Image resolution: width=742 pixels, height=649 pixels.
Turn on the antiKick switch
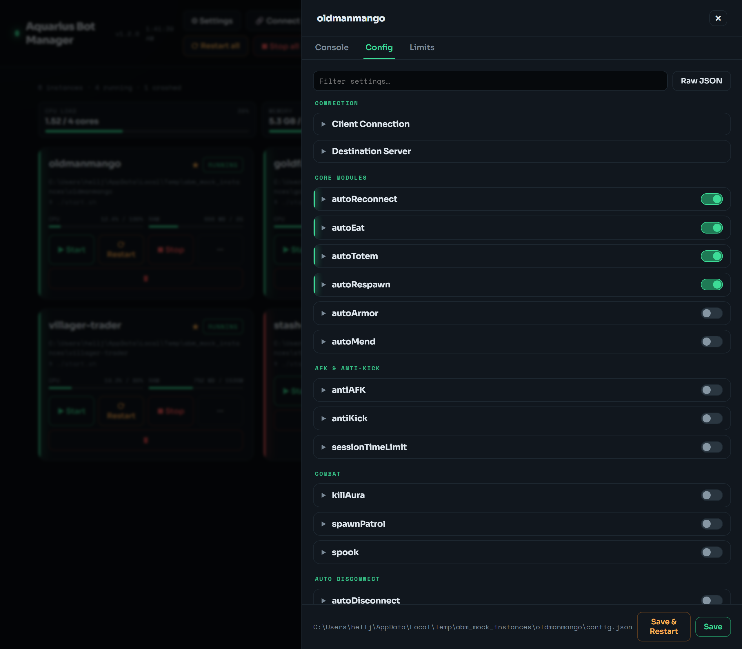tap(712, 419)
